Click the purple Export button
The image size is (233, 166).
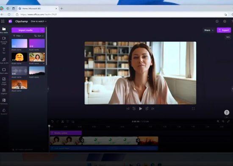pos(224,30)
